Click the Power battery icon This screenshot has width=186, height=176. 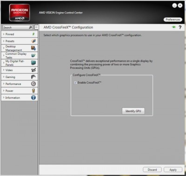pyautogui.click(x=33, y=91)
